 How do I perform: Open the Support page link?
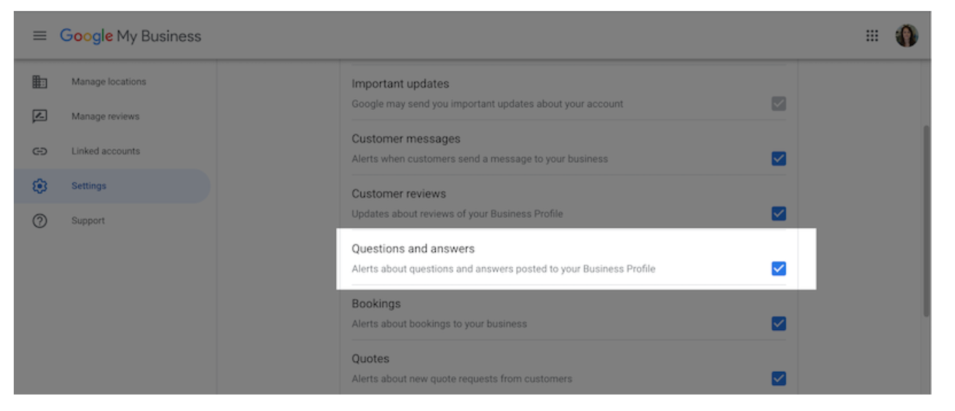coord(88,221)
